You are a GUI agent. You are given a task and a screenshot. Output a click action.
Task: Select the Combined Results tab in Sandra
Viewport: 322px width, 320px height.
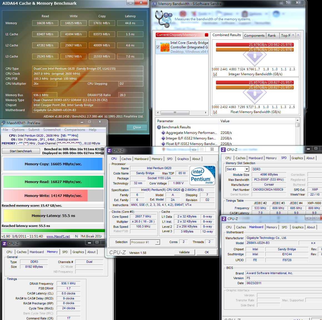point(227,35)
